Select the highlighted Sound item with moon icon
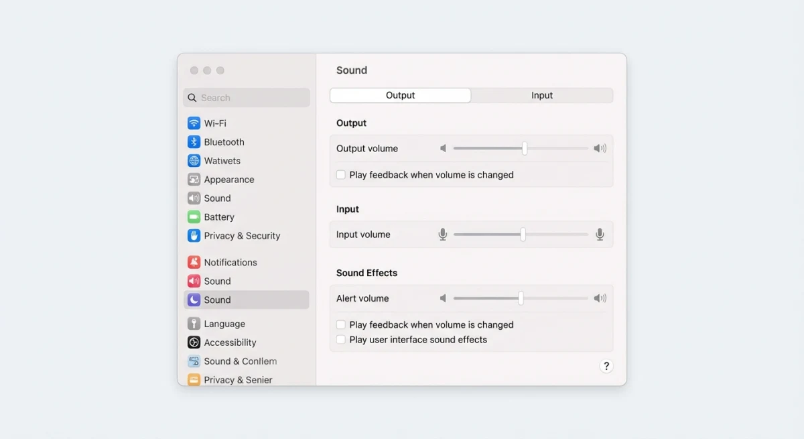This screenshot has height=439, width=804. (247, 300)
